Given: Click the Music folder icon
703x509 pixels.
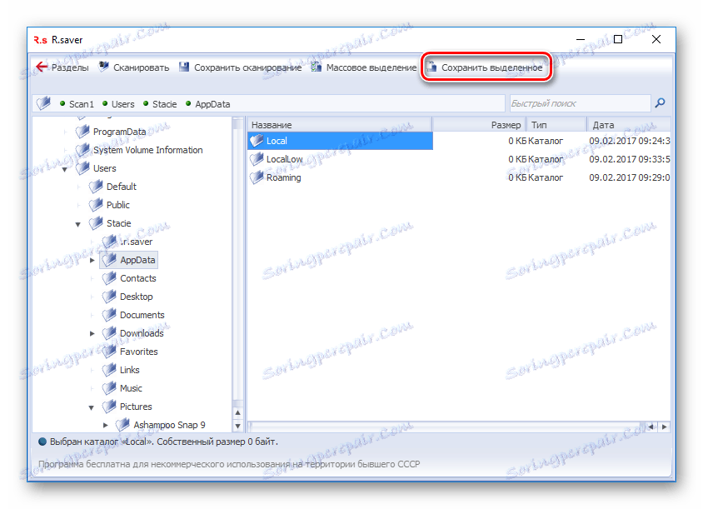Looking at the screenshot, I should (x=109, y=388).
